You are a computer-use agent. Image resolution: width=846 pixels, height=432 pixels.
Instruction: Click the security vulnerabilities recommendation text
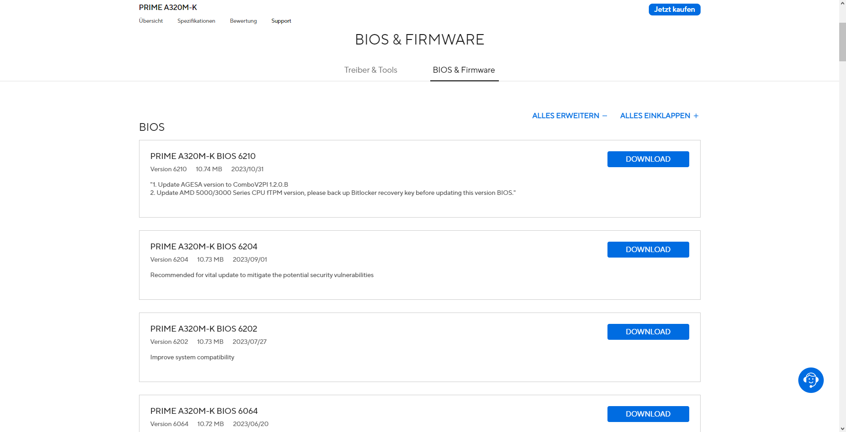point(262,275)
